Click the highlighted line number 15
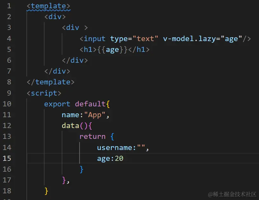Screen dimensions: 259x200 (x=7, y=158)
